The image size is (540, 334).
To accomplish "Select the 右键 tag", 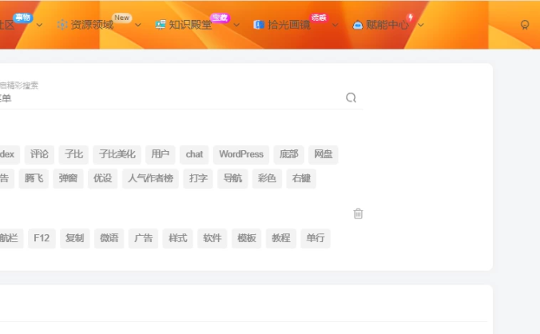I will tap(301, 178).
